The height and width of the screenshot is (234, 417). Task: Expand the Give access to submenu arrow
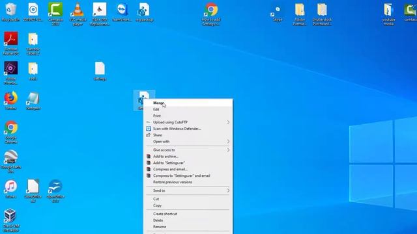tap(228, 150)
